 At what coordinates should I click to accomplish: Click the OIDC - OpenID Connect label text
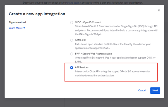click(x=88, y=23)
